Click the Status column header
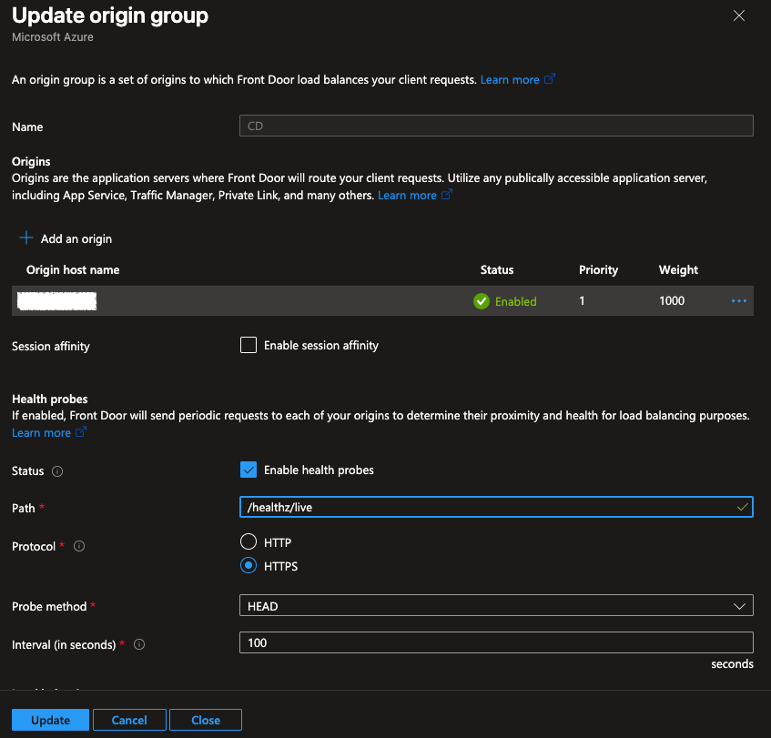Screen dimensions: 771x738 (x=497, y=270)
